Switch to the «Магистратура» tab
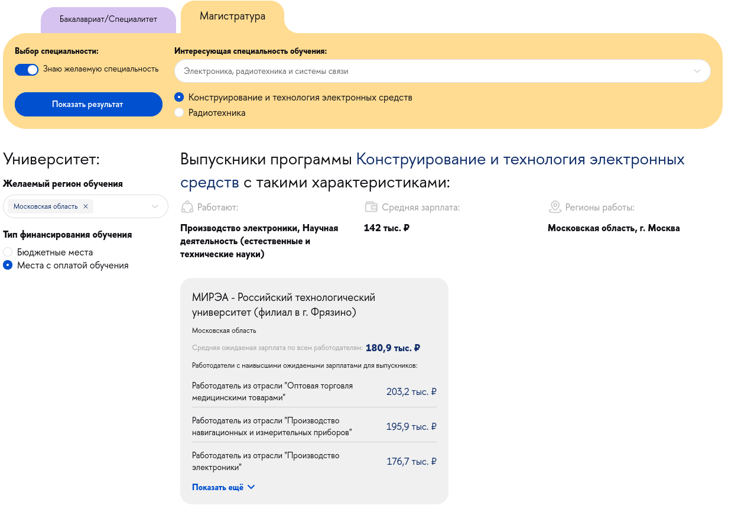 [x=232, y=17]
